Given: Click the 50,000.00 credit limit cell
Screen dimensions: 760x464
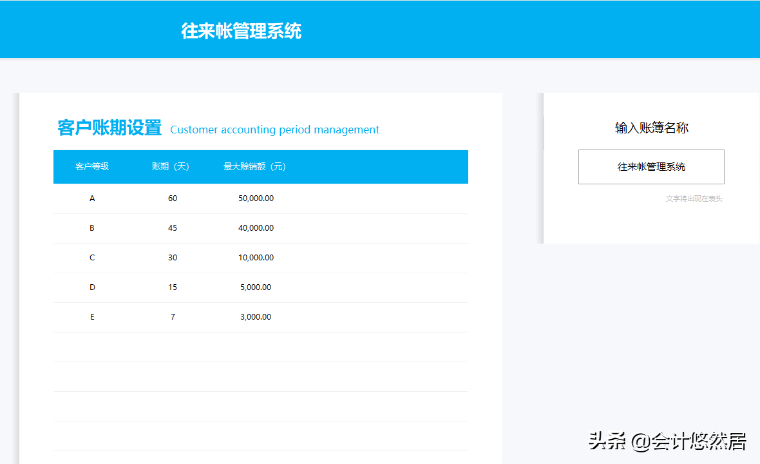Looking at the screenshot, I should tap(255, 198).
